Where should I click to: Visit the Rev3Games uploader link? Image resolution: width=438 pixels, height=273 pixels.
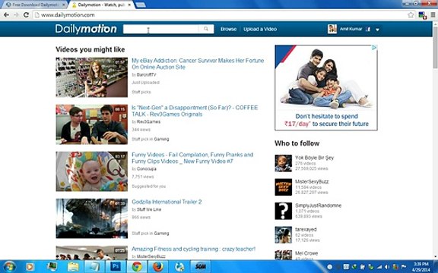coord(148,122)
